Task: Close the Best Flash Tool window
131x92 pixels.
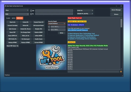Action: click(121, 6)
